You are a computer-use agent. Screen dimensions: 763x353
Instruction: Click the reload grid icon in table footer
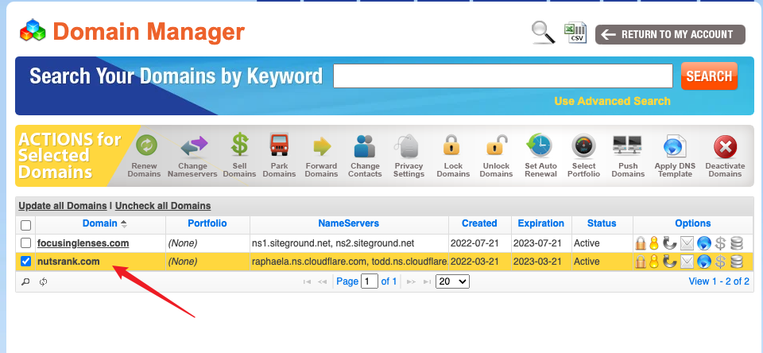pos(43,281)
